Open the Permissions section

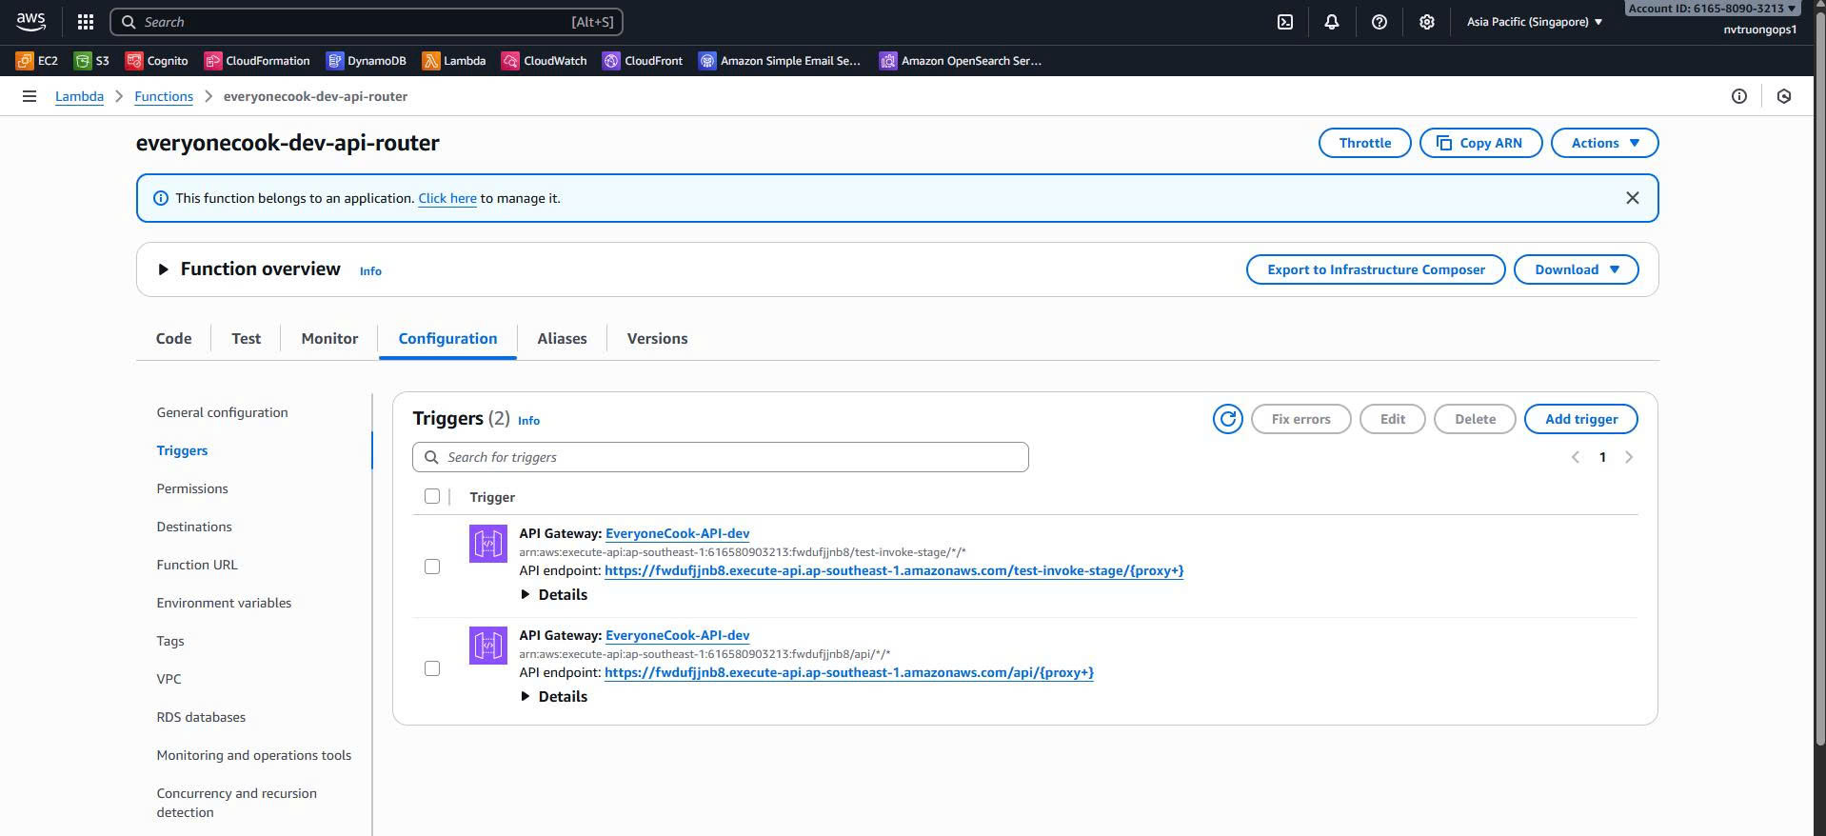(x=192, y=488)
